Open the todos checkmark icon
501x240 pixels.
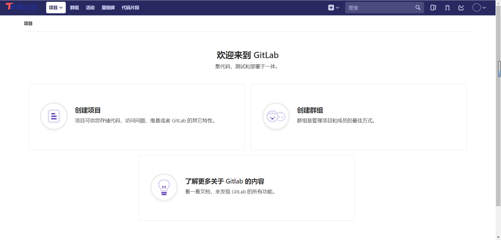[461, 8]
